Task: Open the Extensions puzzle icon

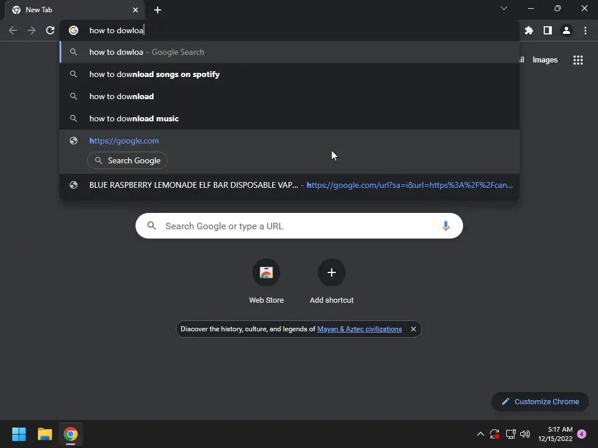Action: click(x=529, y=30)
